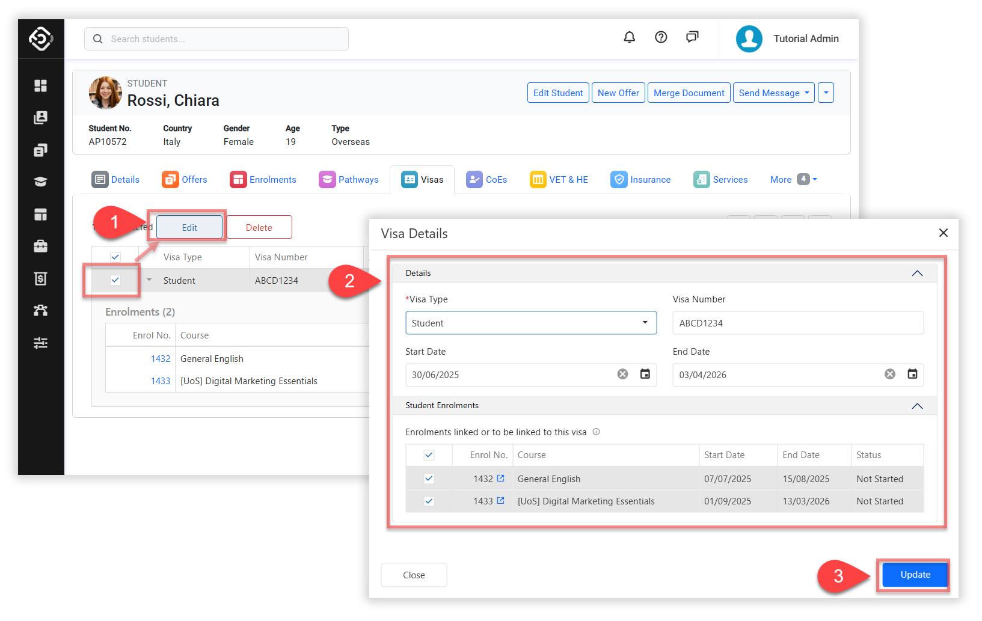Click the Visa Number input field

tap(797, 323)
